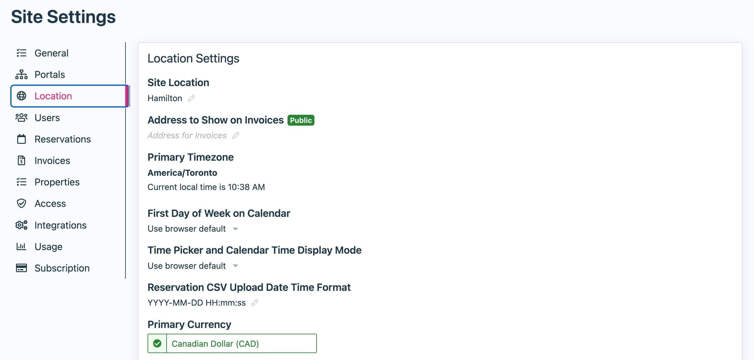754x360 pixels.
Task: Open the Subscription settings section
Action: (x=62, y=268)
